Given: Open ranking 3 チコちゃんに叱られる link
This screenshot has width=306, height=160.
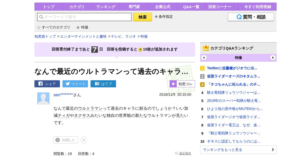Looking at the screenshot, I should click(x=234, y=84).
